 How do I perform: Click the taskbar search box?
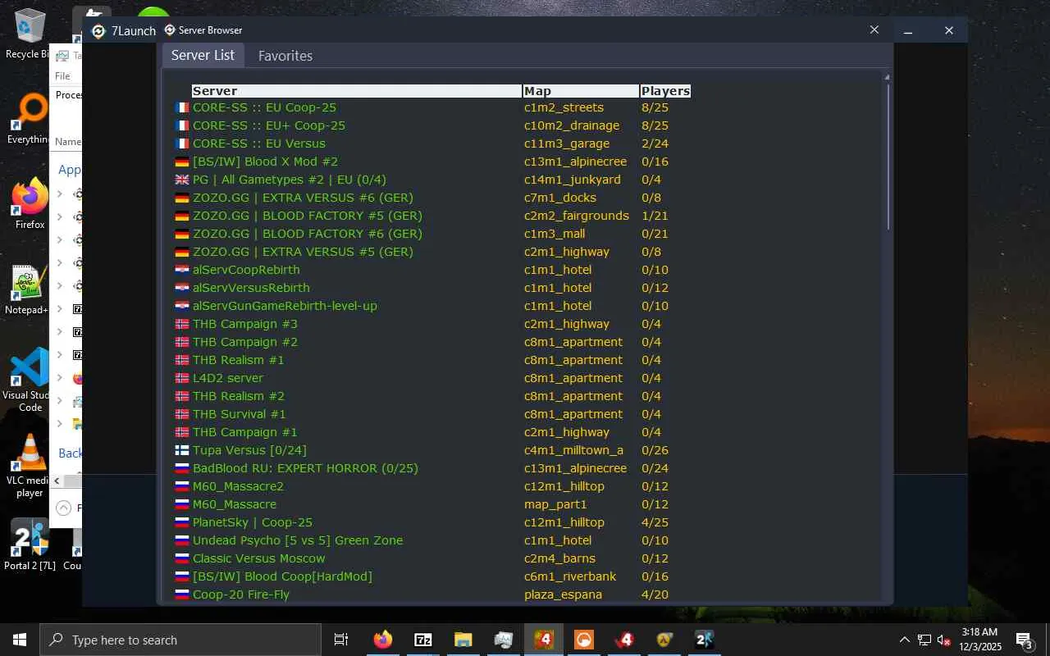click(180, 640)
